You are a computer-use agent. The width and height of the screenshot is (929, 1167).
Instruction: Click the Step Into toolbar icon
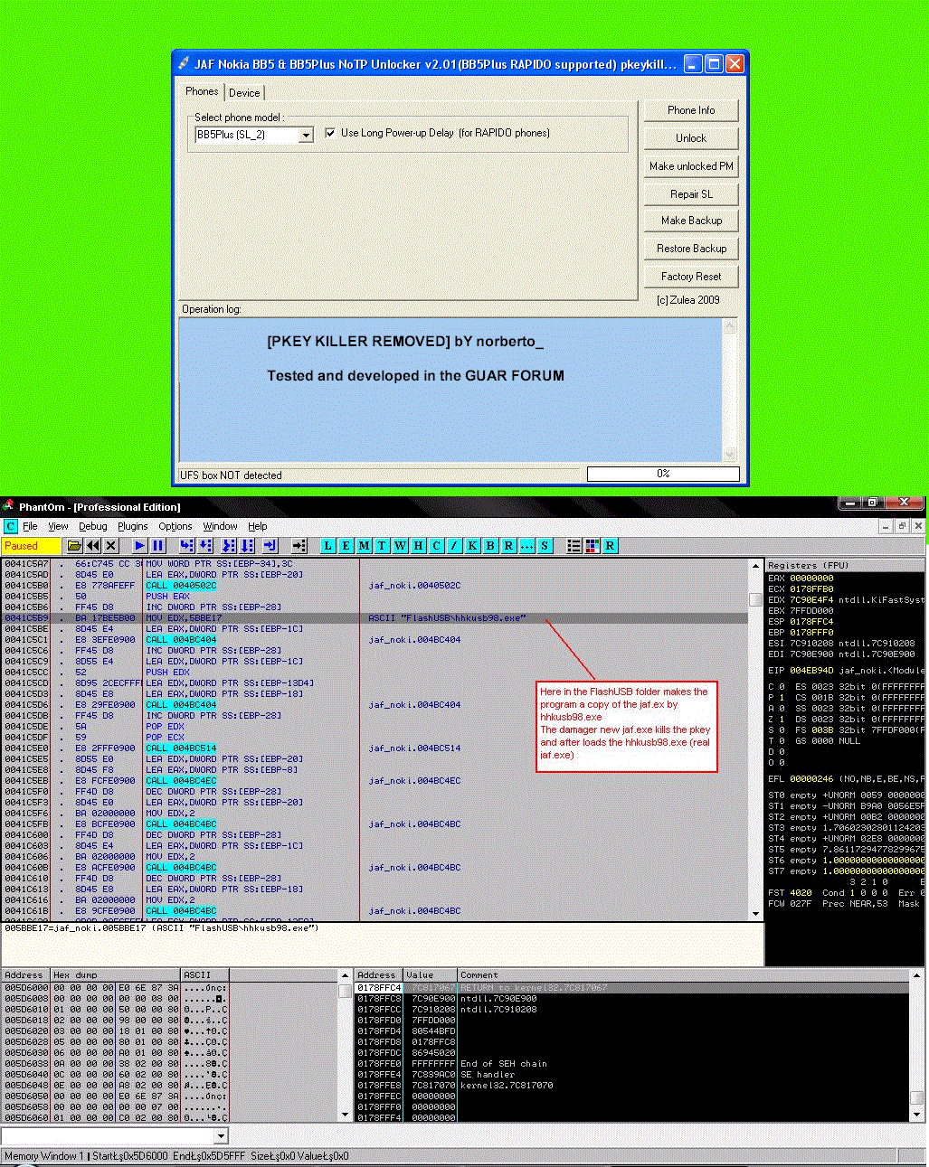(x=186, y=546)
